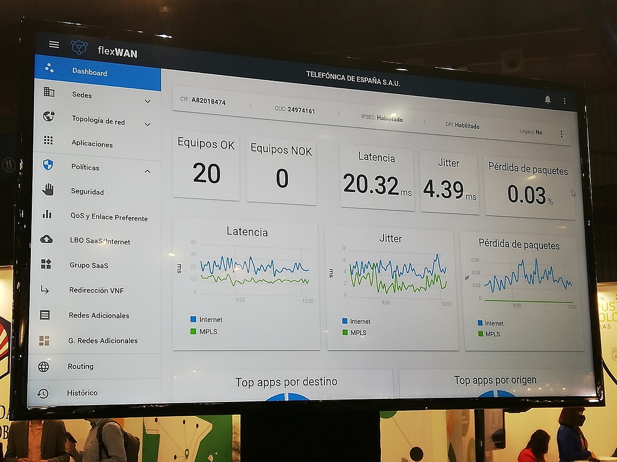
Task: Open QoS y Enlace Preferente
Action: (108, 218)
